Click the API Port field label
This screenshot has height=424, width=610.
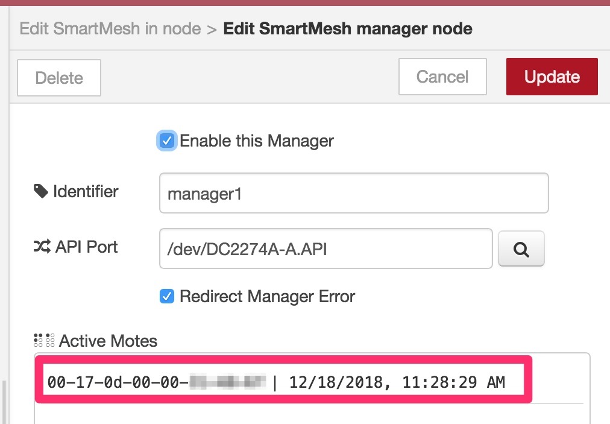coord(86,247)
